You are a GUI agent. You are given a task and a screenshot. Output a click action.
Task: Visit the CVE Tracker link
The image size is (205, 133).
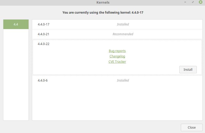pos(117,62)
